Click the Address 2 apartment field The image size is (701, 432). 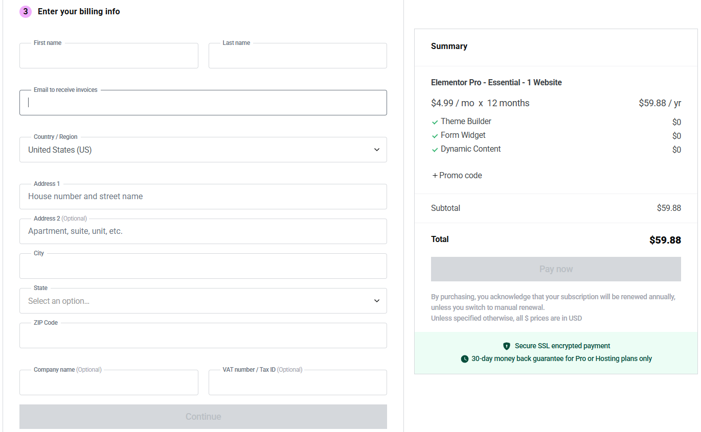(x=203, y=231)
